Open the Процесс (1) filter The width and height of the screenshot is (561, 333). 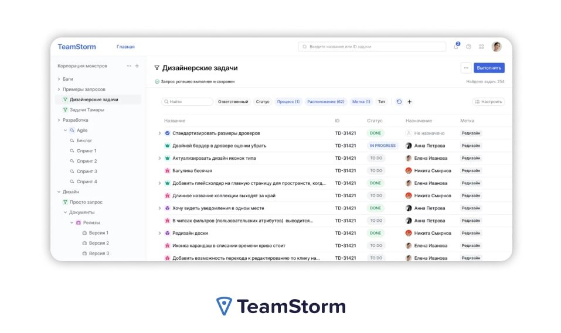point(288,102)
